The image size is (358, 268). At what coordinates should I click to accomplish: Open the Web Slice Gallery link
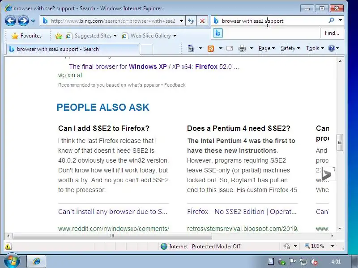(x=149, y=36)
